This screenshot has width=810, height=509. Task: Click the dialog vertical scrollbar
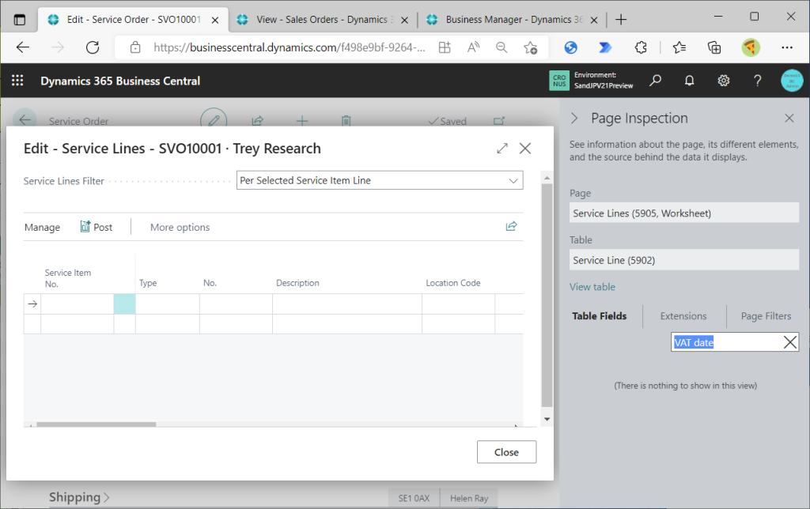point(547,296)
